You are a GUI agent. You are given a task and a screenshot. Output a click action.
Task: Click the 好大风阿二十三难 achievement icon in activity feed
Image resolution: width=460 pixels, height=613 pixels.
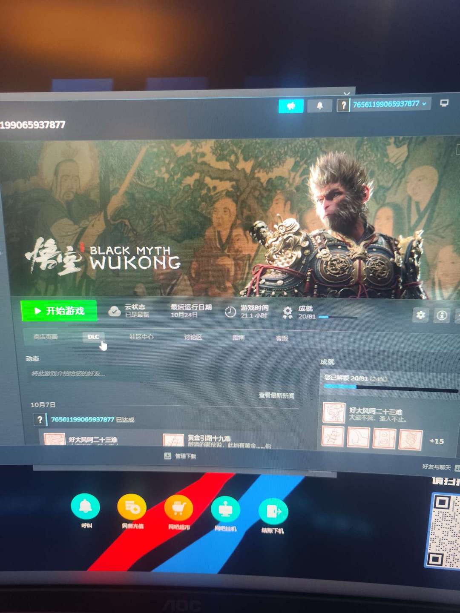coord(55,440)
